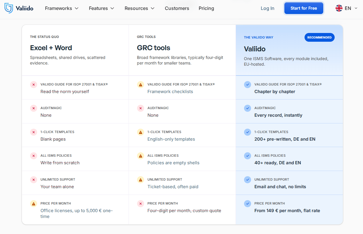Click blue check icon beside '200+ pre-written, DE and EN'
The image size is (363, 234).
(x=248, y=132)
